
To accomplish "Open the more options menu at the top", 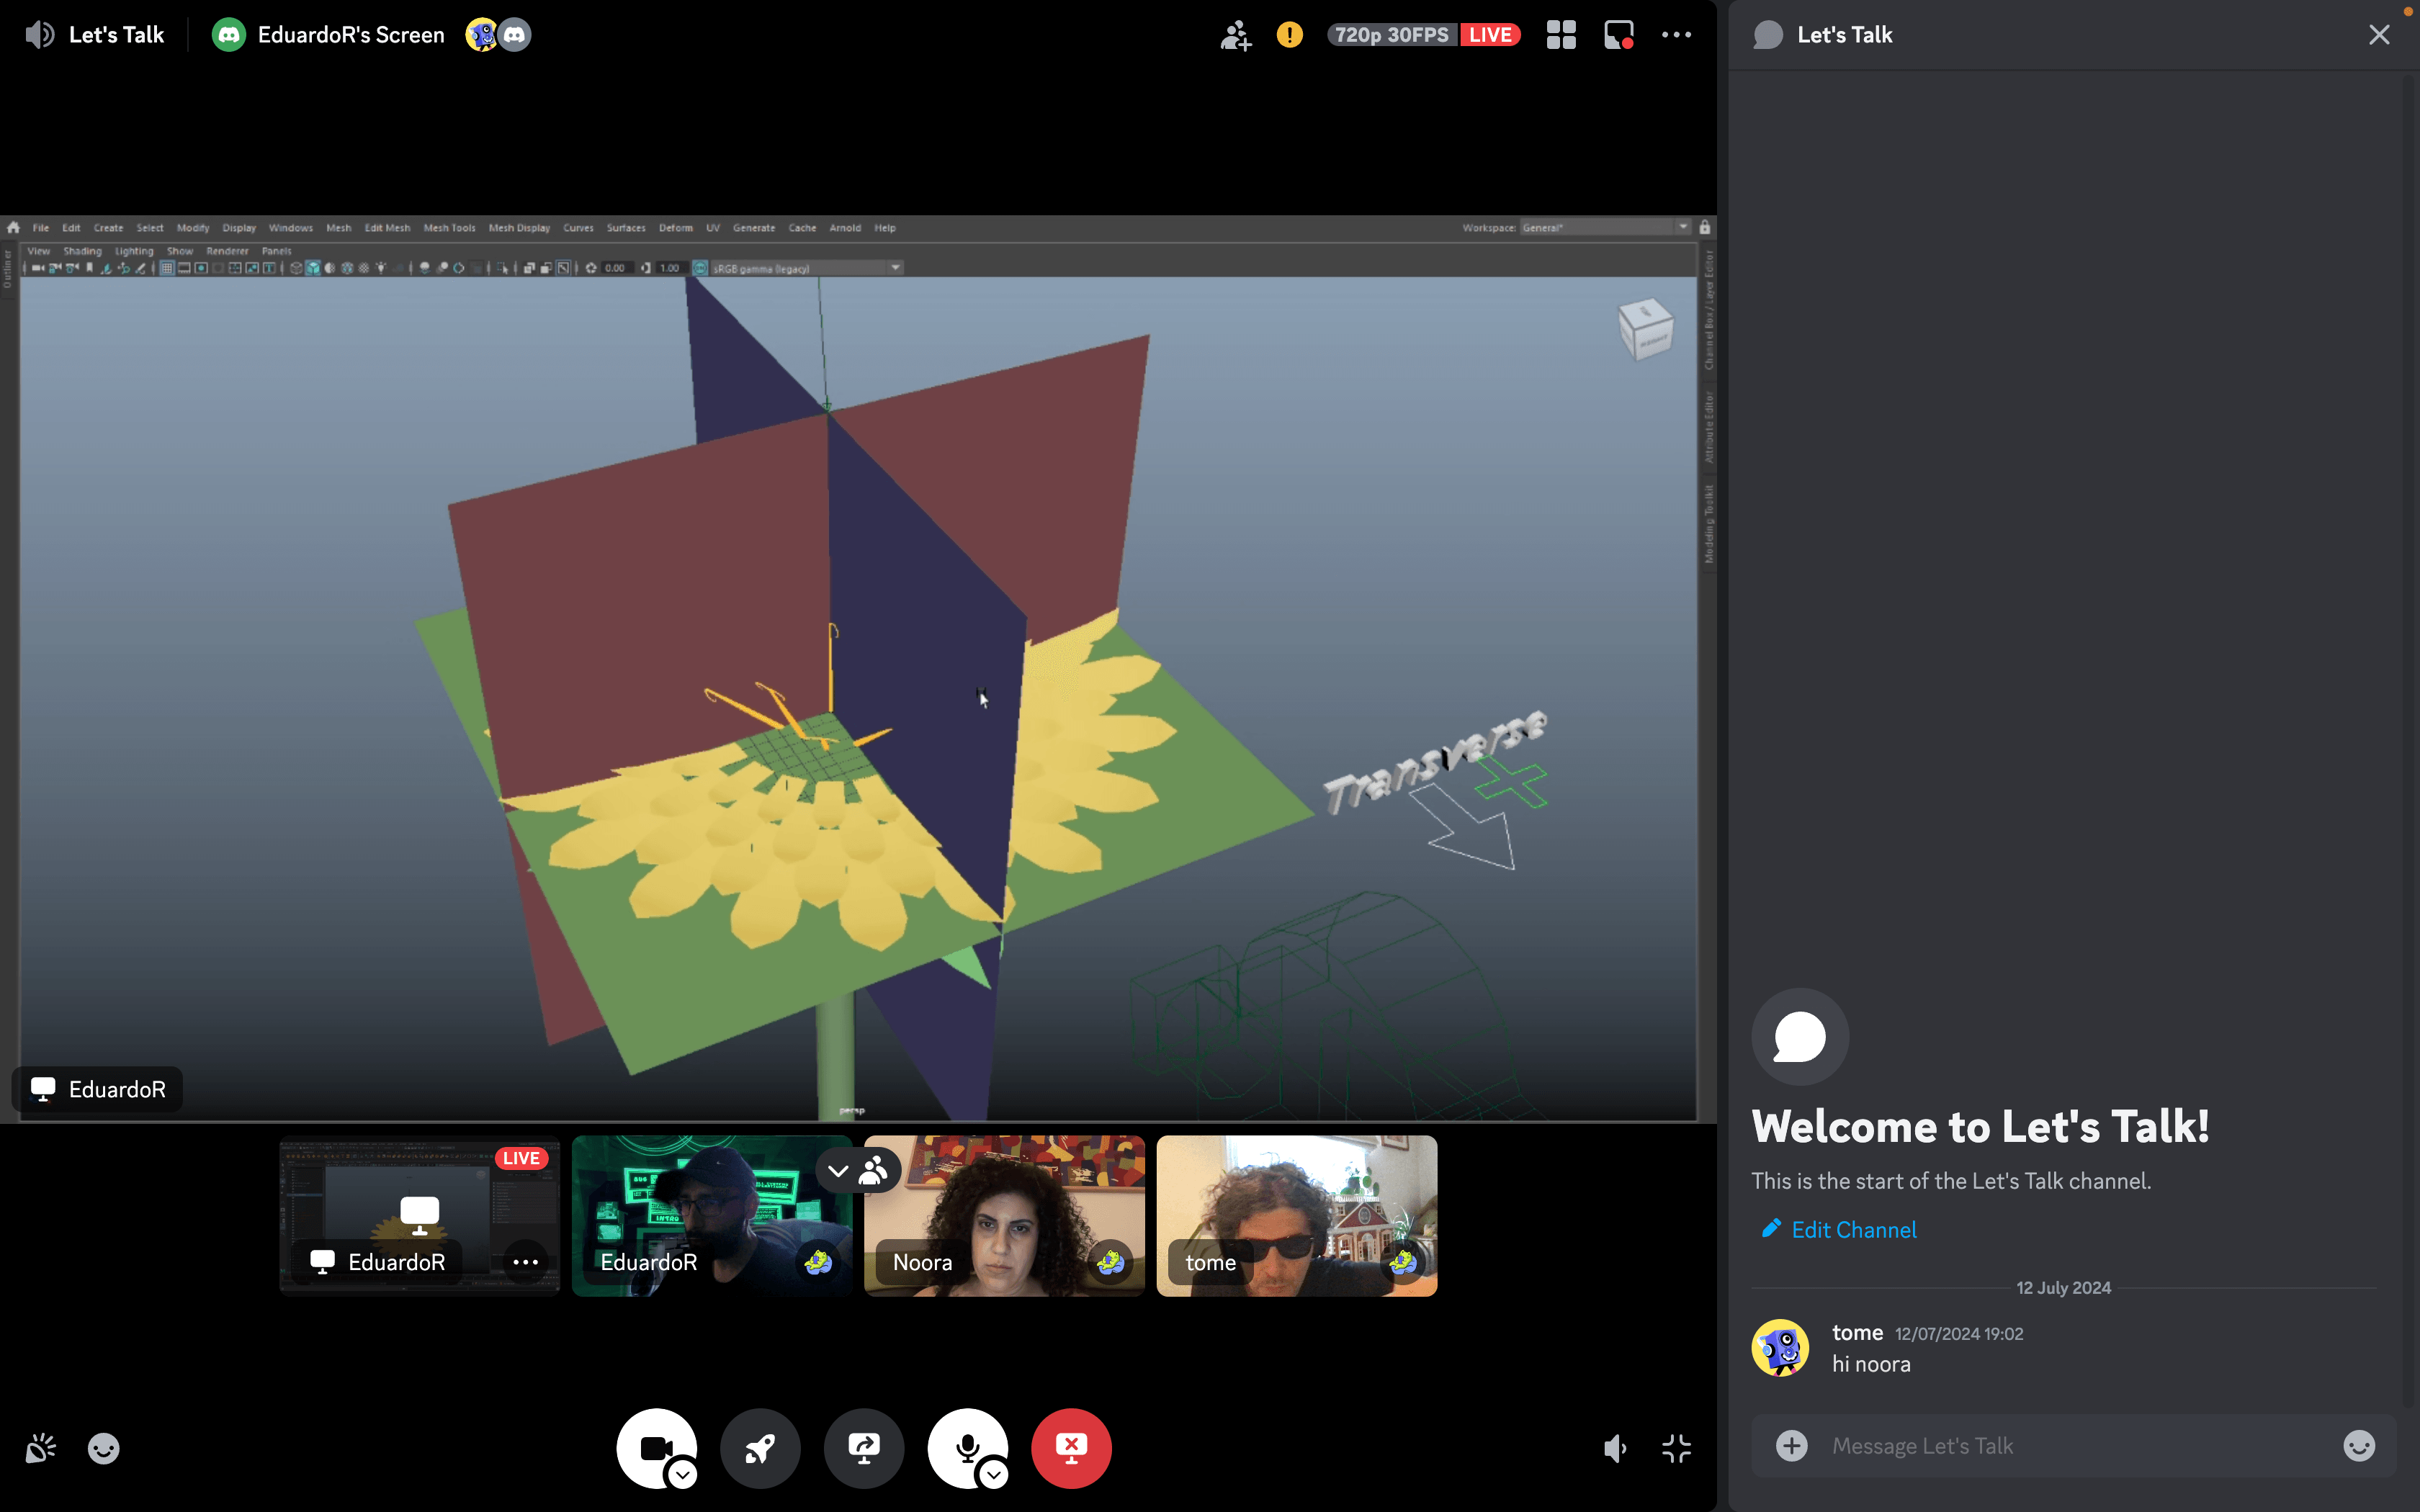I will point(1676,35).
